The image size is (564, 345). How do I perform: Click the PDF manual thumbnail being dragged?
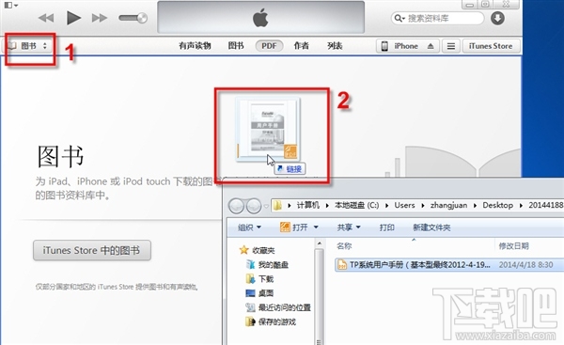[x=268, y=129]
